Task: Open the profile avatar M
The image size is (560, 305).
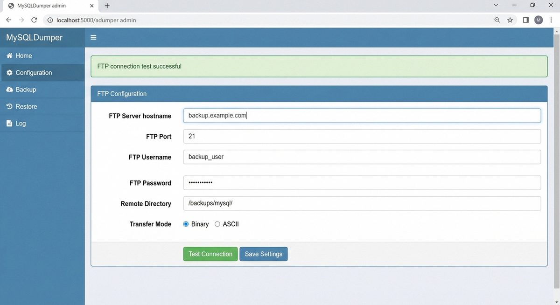Action: point(539,20)
